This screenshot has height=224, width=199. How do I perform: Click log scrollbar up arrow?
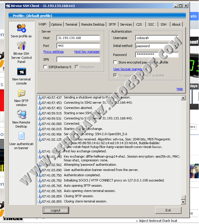pyautogui.click(x=183, y=98)
